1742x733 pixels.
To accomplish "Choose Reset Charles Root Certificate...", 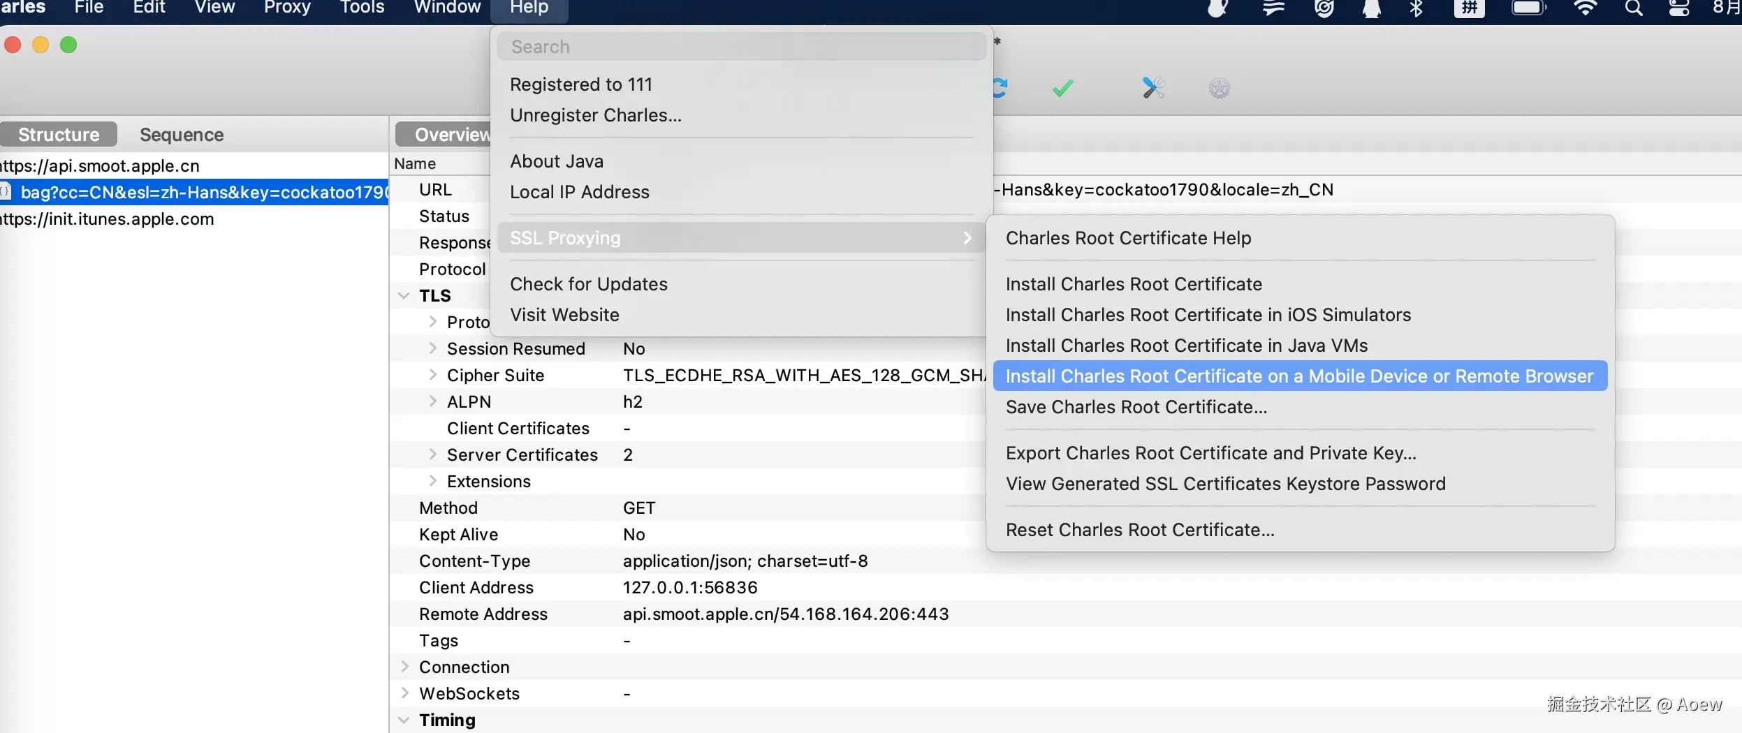I will [1300, 530].
